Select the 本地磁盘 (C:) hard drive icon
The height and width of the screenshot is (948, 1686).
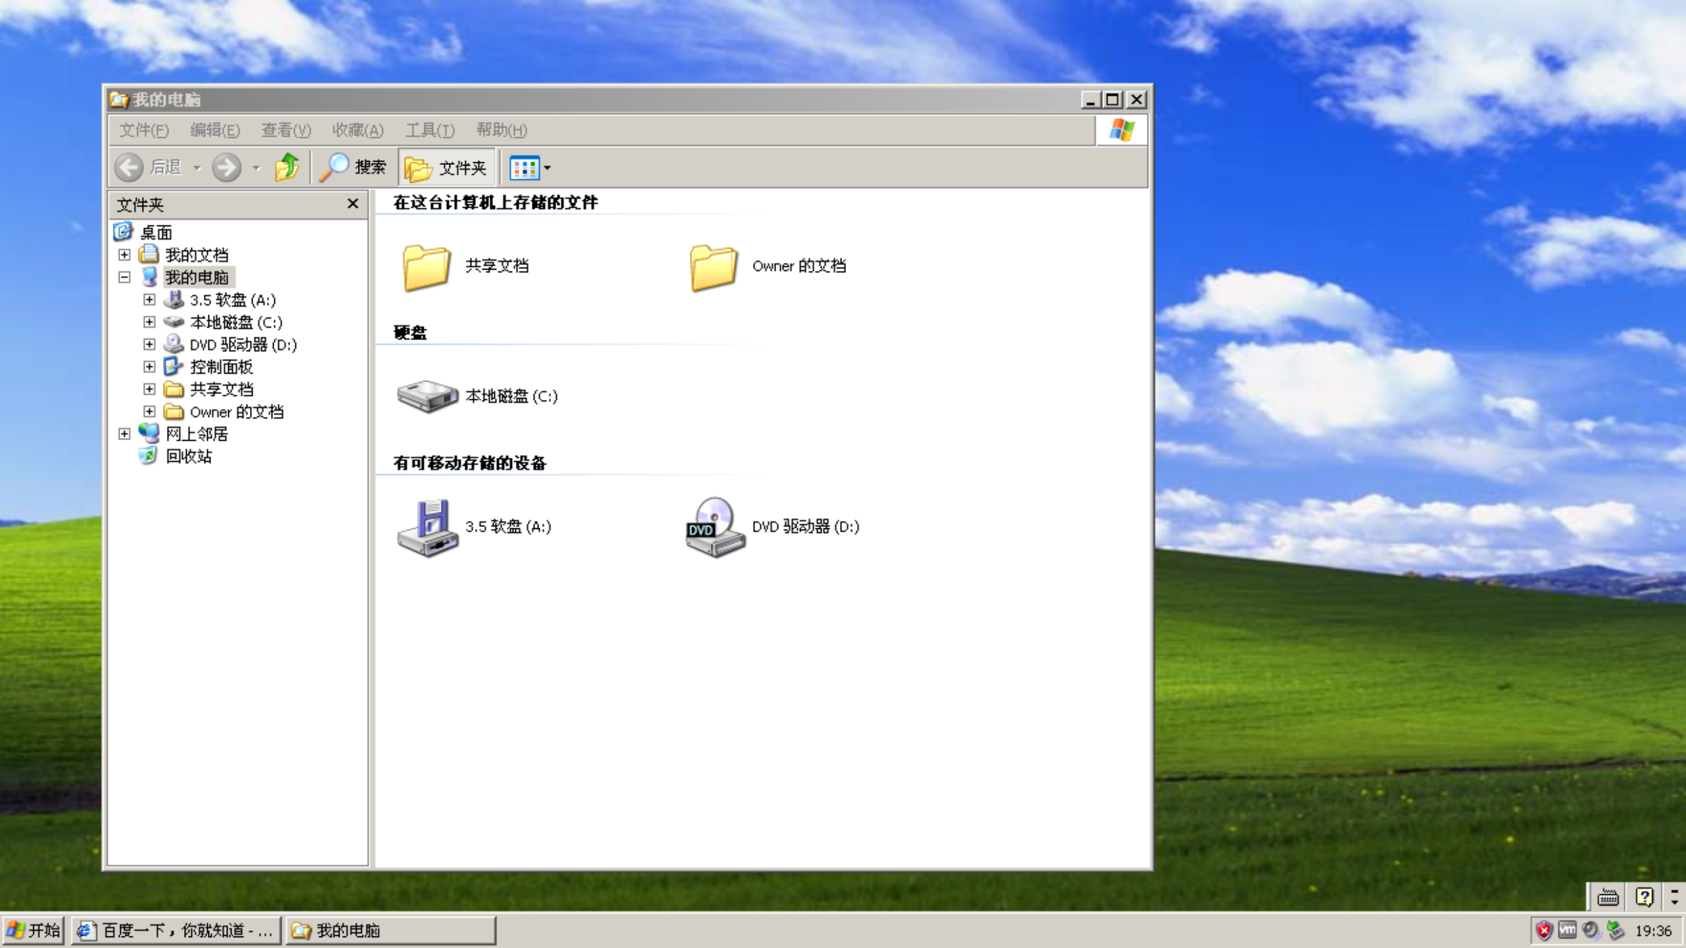point(427,396)
